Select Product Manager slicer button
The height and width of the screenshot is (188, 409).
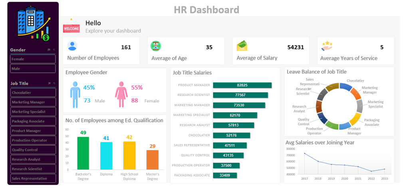coord(33,130)
